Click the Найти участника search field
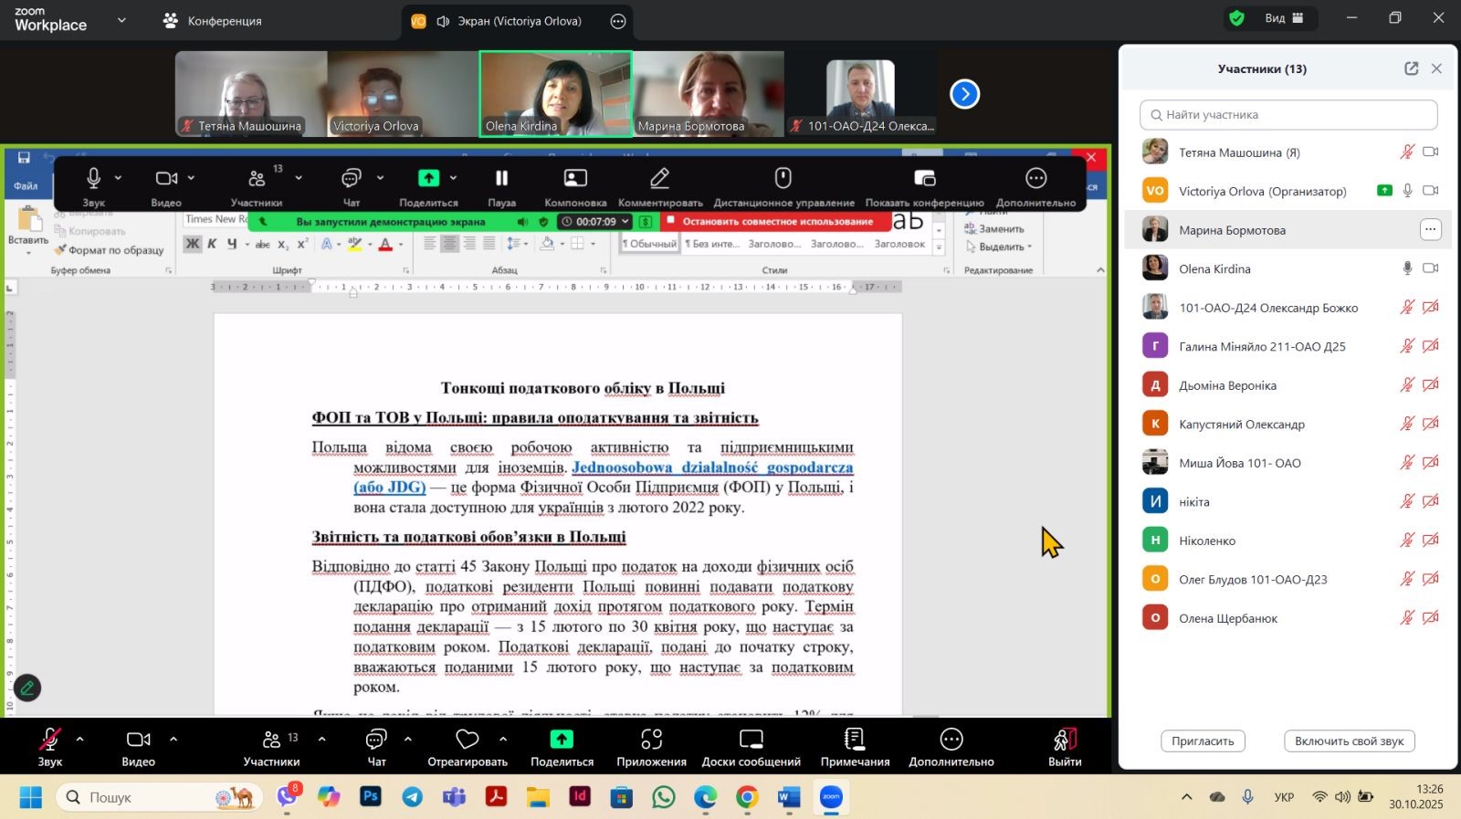 point(1288,115)
